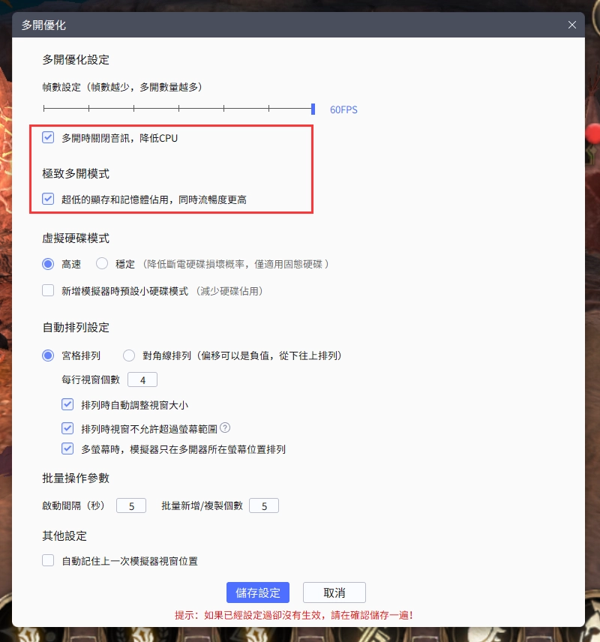Click the 每行視窗個數 input field

142,380
